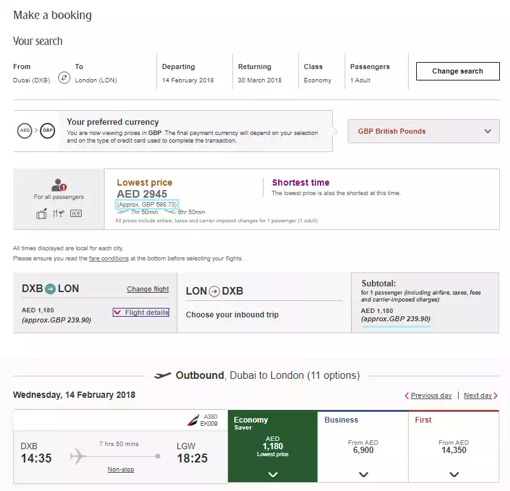The height and width of the screenshot is (491, 510).
Task: Expand the Economy Saver fare chevron
Action: coord(272,474)
